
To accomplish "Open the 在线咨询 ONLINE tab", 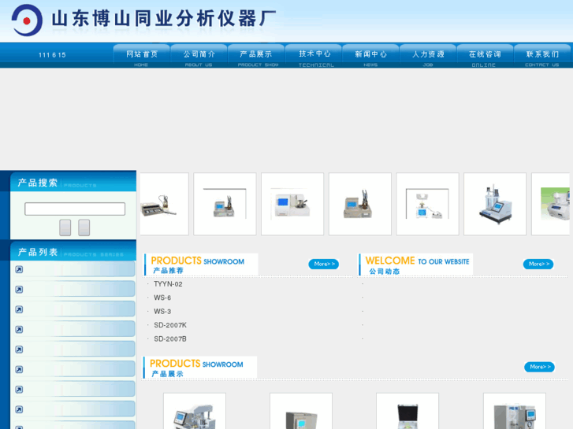I will click(x=485, y=56).
